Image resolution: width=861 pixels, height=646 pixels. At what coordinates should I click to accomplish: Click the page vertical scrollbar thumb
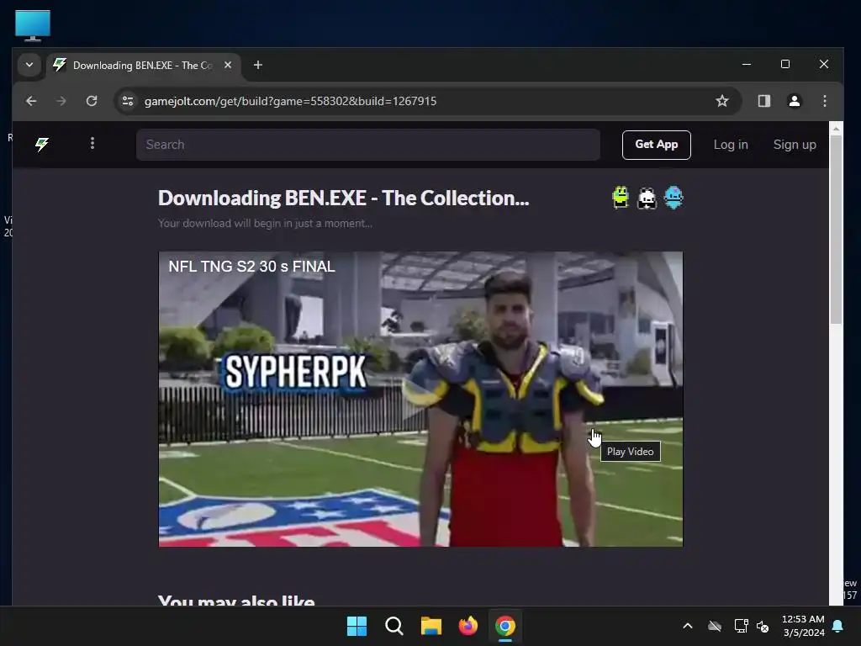click(x=836, y=230)
